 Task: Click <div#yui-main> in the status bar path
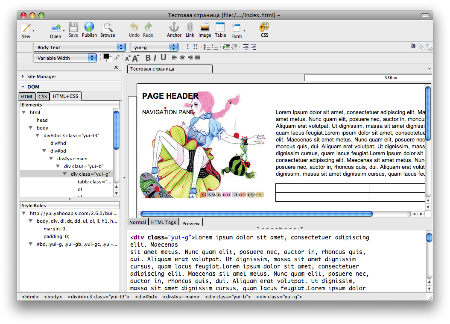[181, 297]
